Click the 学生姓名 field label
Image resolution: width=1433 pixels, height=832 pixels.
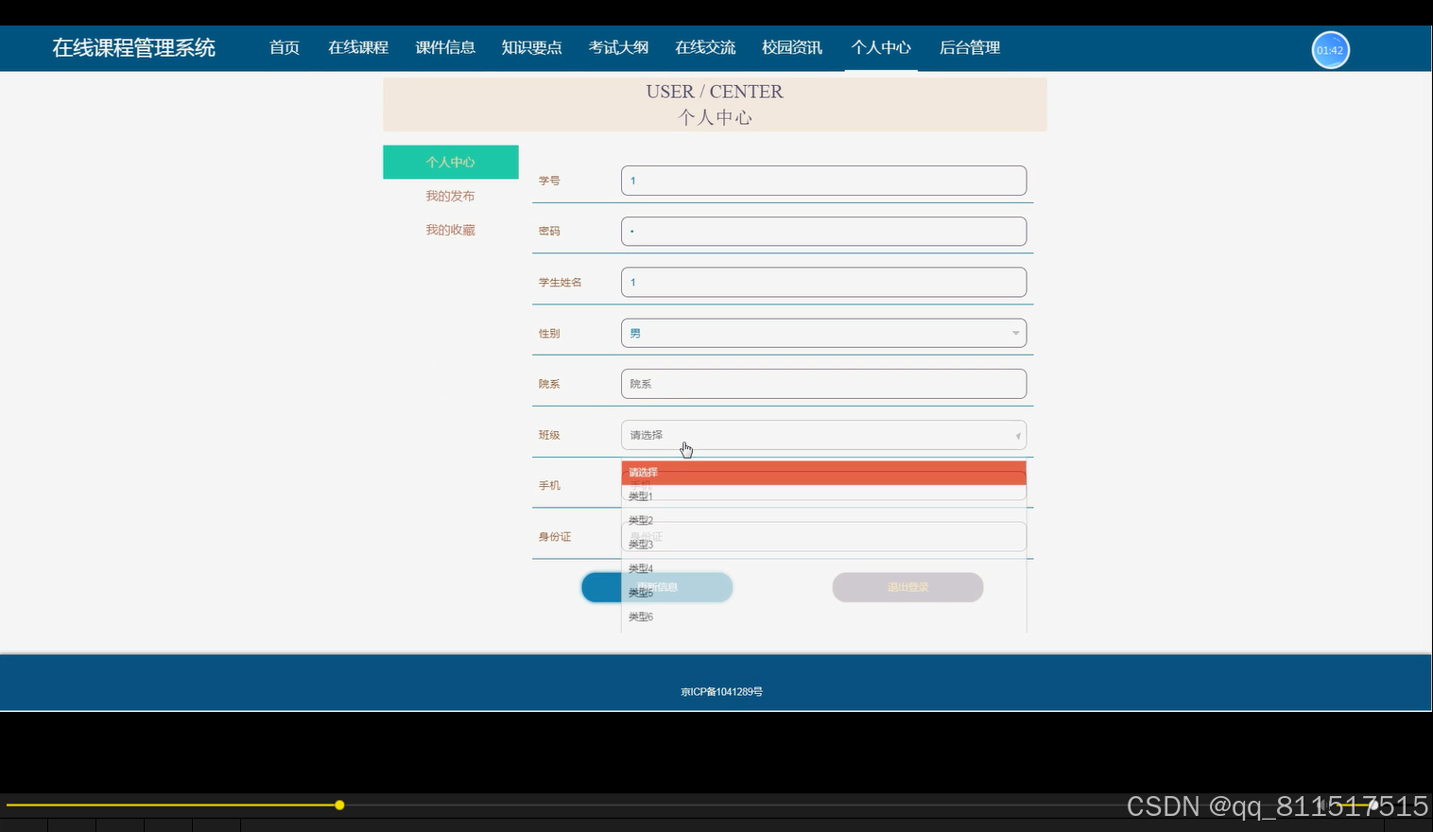561,283
